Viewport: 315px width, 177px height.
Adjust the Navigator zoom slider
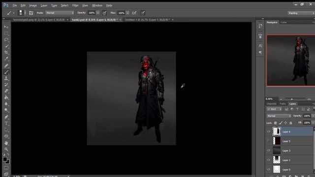[x=292, y=99]
